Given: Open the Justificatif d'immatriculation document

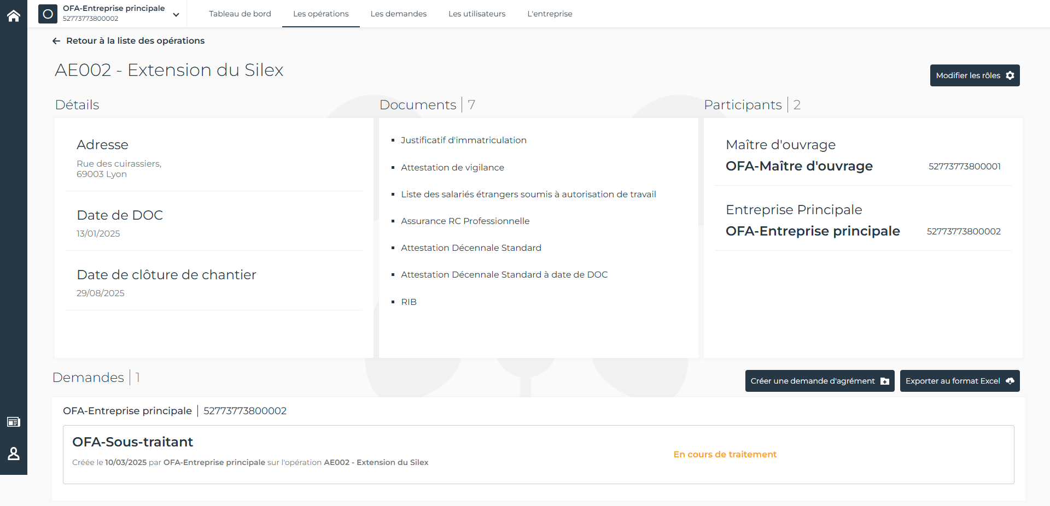Looking at the screenshot, I should [x=464, y=140].
